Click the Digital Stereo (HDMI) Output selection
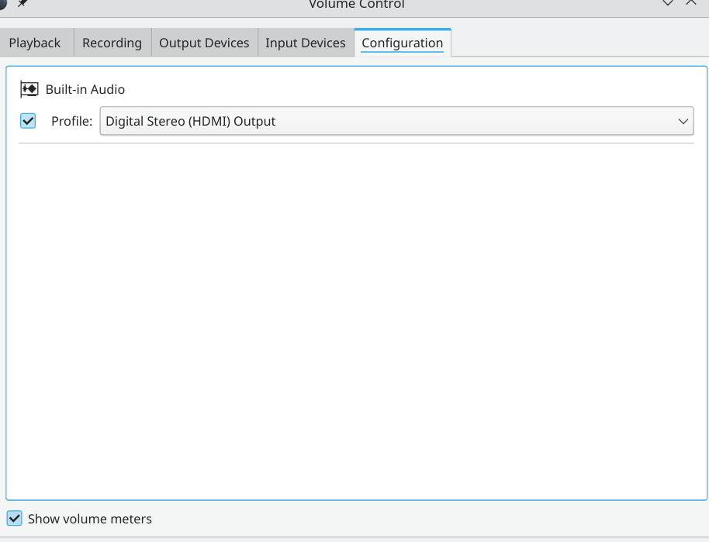Screen dimensions: 709x542 pyautogui.click(x=190, y=121)
